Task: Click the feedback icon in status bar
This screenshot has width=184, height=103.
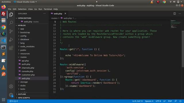Action: 176,101
